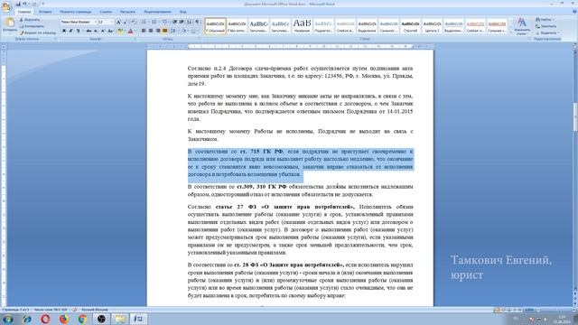The image size is (578, 325).
Task: Switch to the Рассылки tab
Action: point(127,12)
